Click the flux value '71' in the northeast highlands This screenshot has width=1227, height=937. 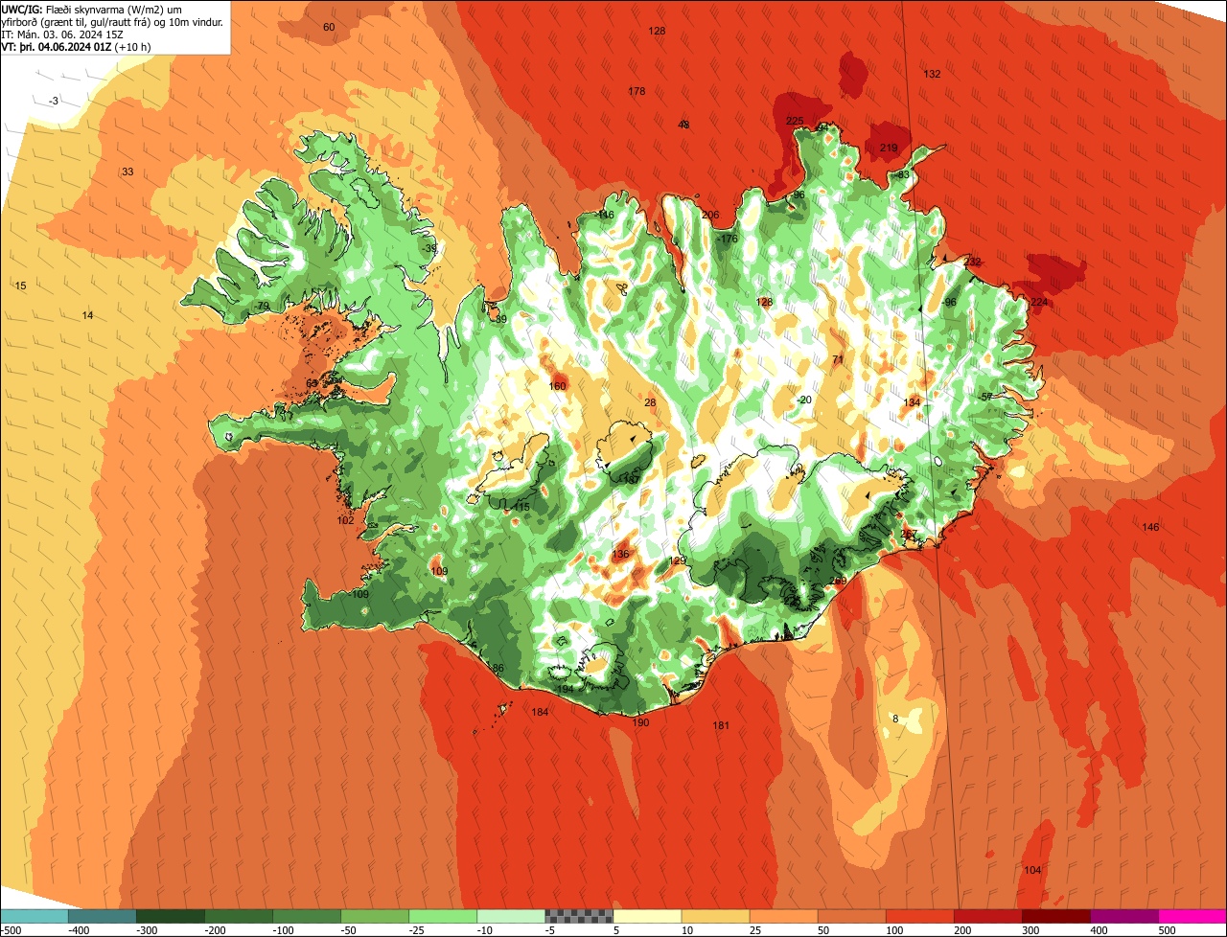[838, 359]
